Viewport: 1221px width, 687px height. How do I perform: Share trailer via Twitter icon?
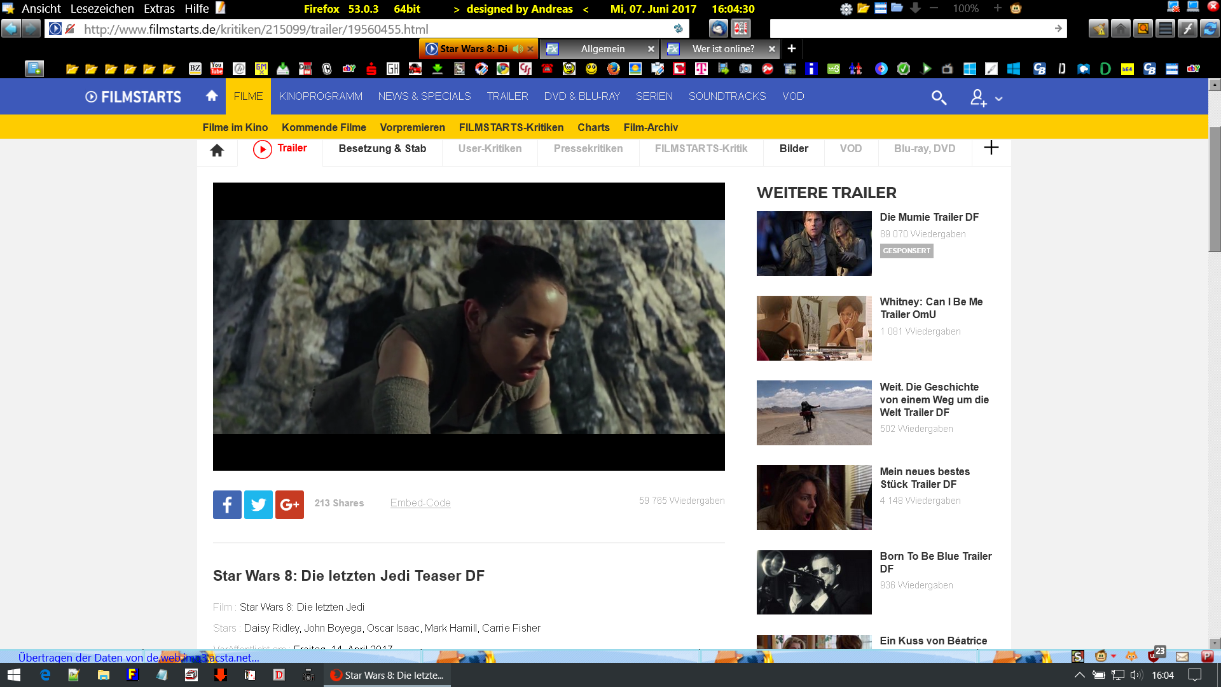coord(258,504)
